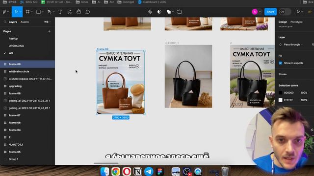
Task: Open Notion from the dock
Action: (x=137, y=172)
